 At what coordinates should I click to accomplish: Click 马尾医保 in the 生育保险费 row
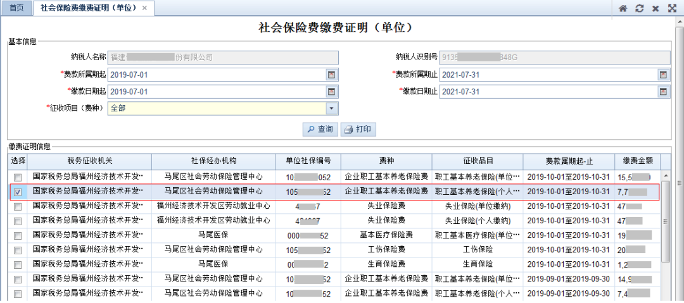pos(213,264)
